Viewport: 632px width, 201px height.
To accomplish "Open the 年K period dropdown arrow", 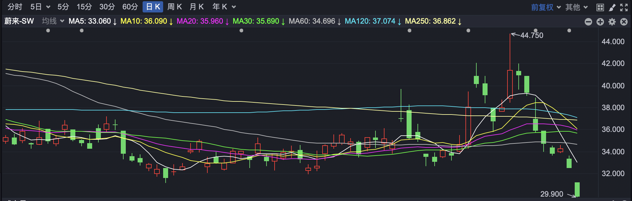I will point(234,7).
